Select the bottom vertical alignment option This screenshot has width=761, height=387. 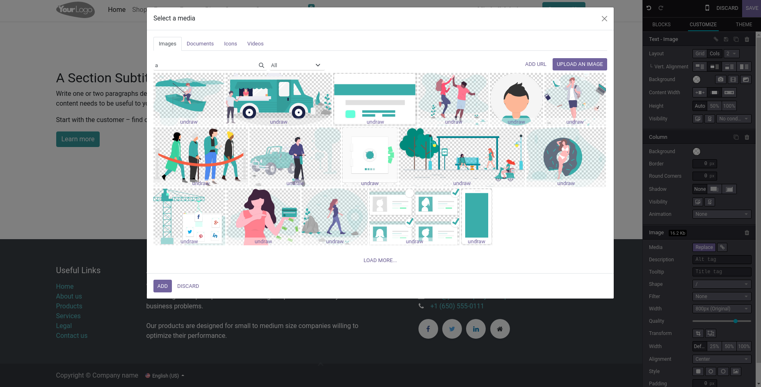coord(729,67)
